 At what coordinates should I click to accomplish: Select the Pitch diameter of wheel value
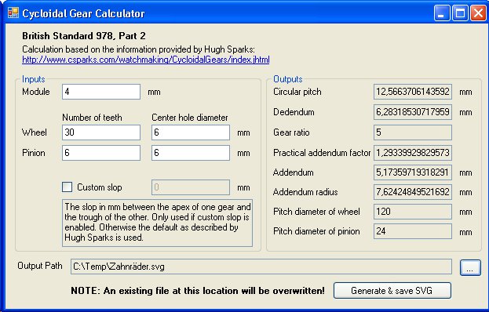tap(413, 212)
